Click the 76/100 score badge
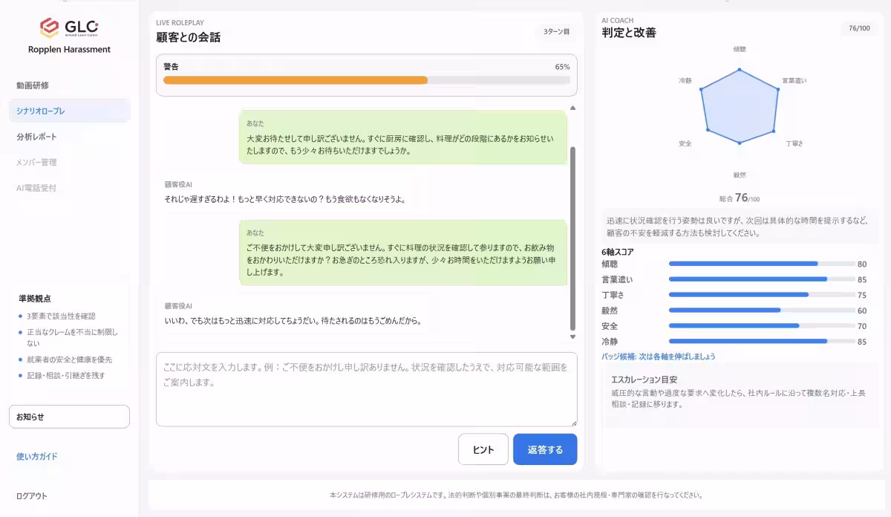891x517 pixels. coord(859,28)
